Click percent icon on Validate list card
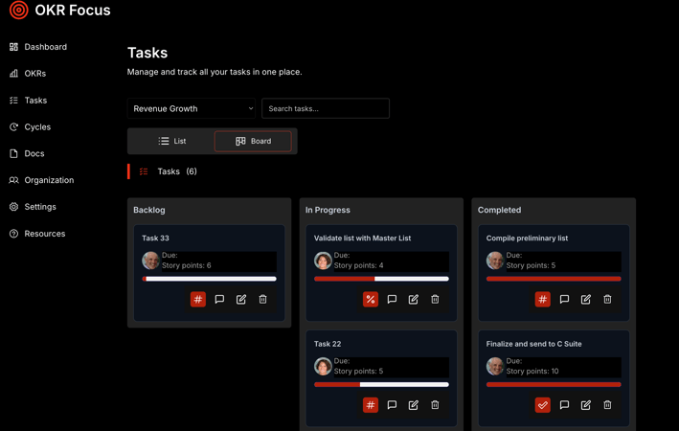The width and height of the screenshot is (679, 431). [x=371, y=300]
